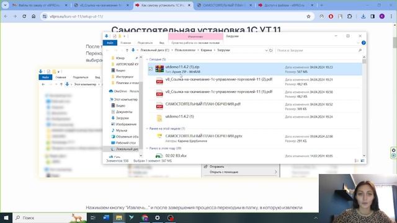Select Локальный диск in navigation pane

pos(121,149)
